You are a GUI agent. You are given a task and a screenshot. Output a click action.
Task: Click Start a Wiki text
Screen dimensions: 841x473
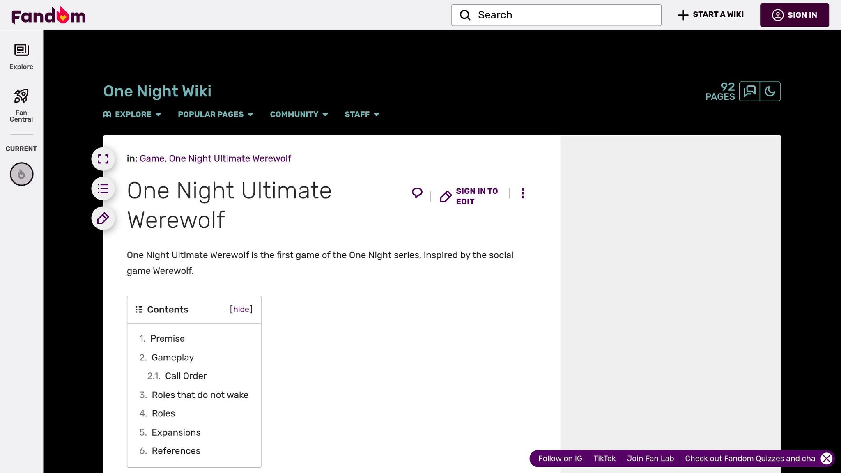pos(718,14)
